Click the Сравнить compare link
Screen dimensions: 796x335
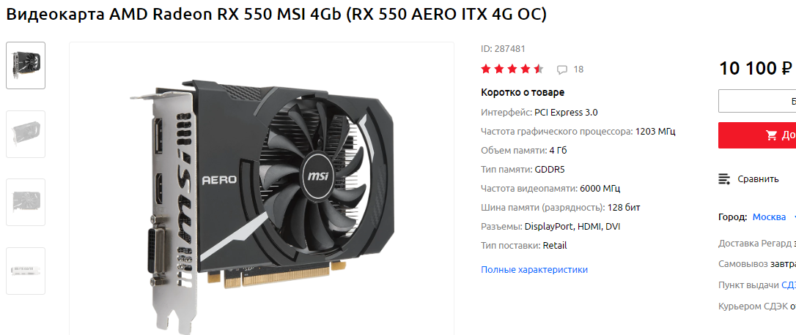click(758, 179)
